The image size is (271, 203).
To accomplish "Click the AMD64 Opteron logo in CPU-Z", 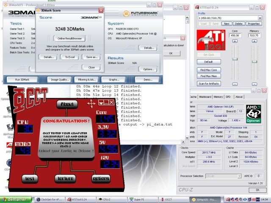I will tap(253, 114).
